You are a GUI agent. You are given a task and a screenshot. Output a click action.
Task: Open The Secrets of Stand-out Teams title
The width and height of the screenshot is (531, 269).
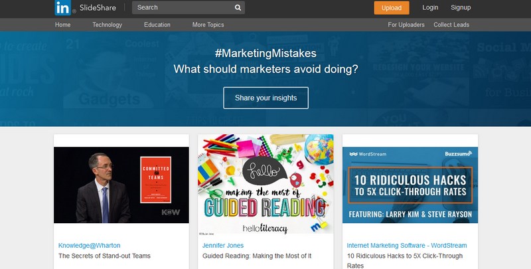point(104,256)
